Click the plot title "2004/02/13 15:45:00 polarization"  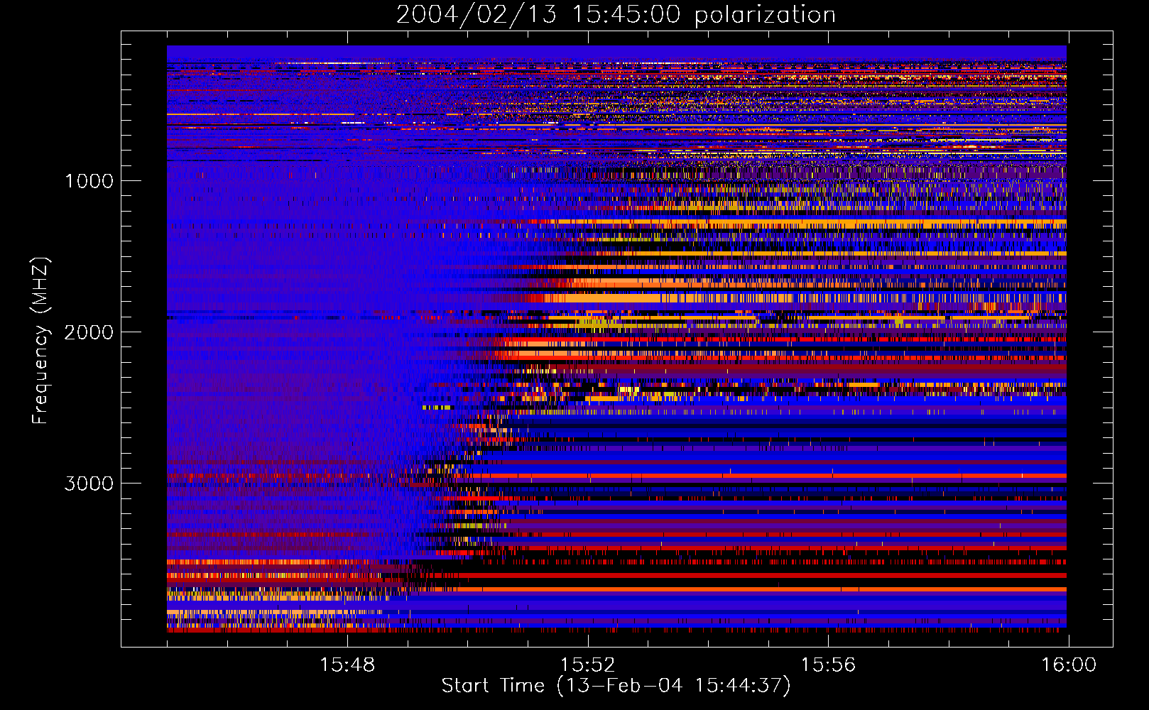coord(616,14)
